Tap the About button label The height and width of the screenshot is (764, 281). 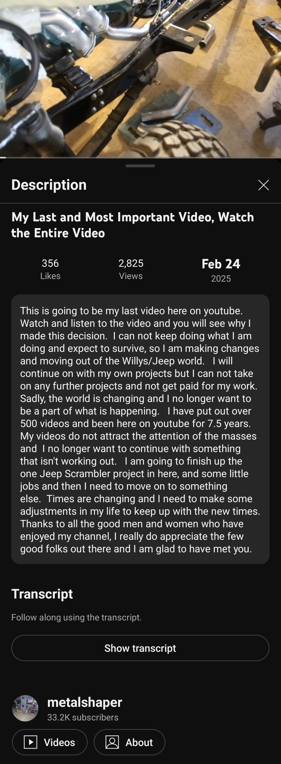point(139,742)
